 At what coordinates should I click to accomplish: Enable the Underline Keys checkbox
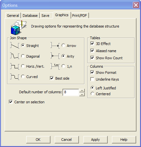(x=92, y=79)
